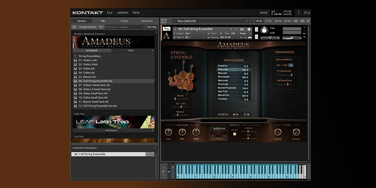376x188 pixels.
Task: Click the rack aux RB button
Action: click(x=302, y=21)
